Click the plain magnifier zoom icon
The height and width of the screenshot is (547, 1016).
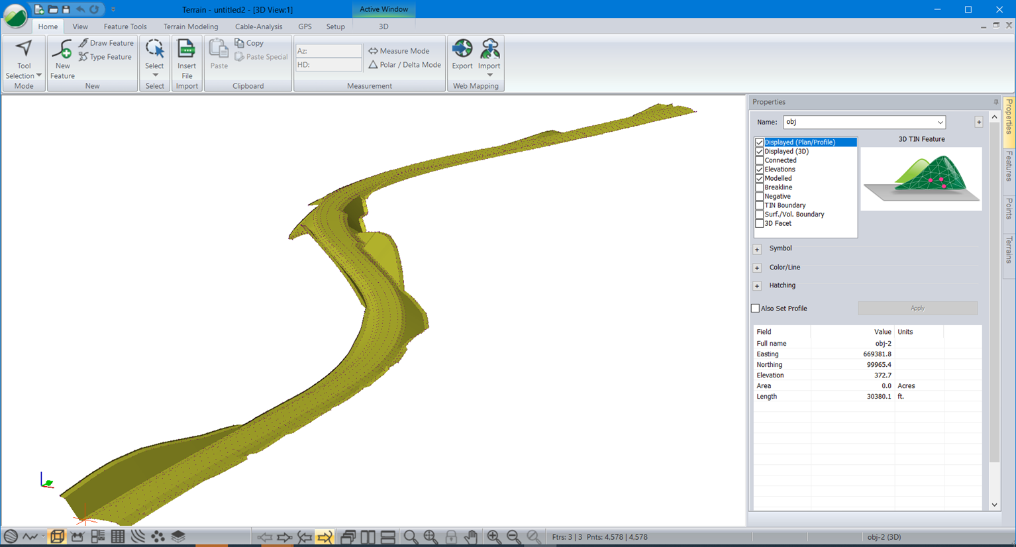411,537
